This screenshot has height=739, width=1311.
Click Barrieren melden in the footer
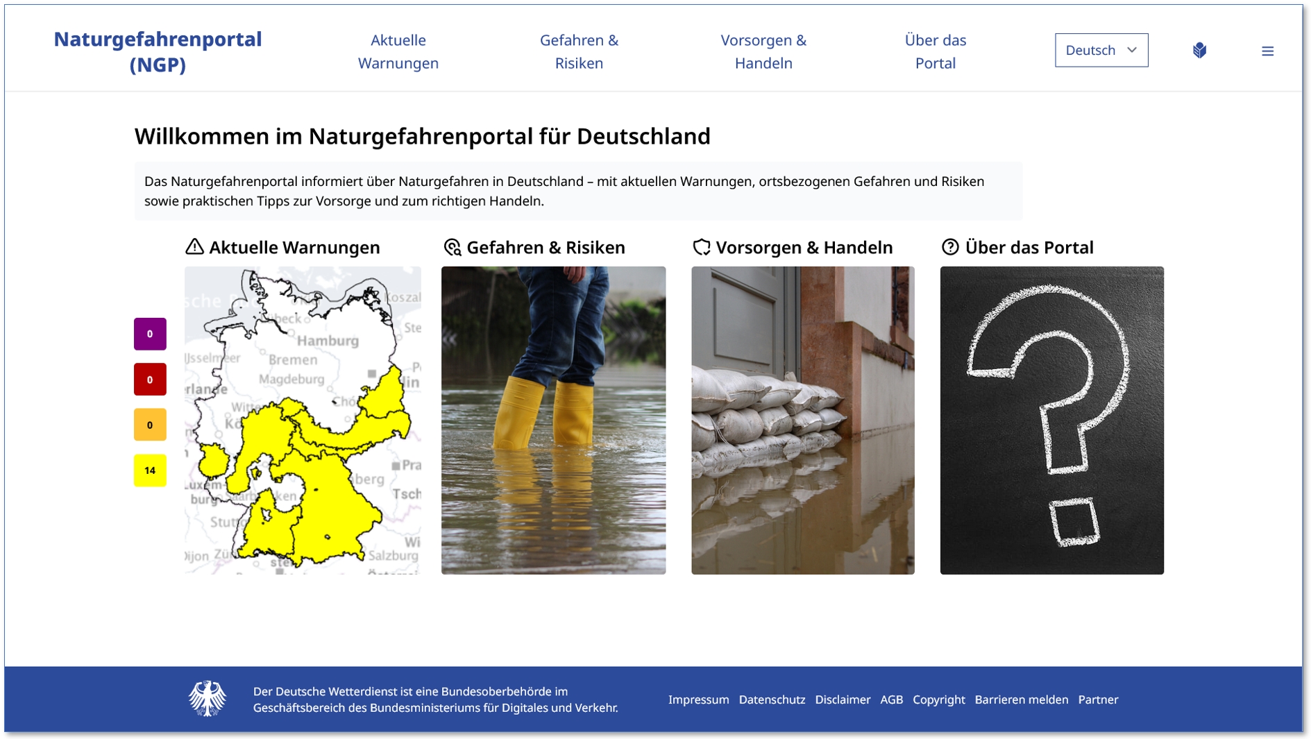pyautogui.click(x=1021, y=699)
